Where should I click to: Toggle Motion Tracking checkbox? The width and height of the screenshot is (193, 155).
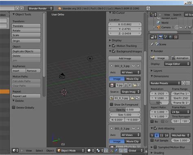click(114, 46)
